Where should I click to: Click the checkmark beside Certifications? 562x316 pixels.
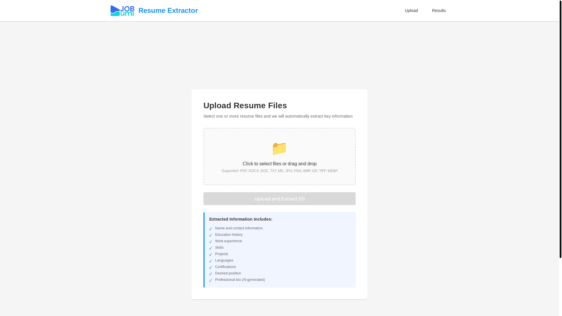210,267
